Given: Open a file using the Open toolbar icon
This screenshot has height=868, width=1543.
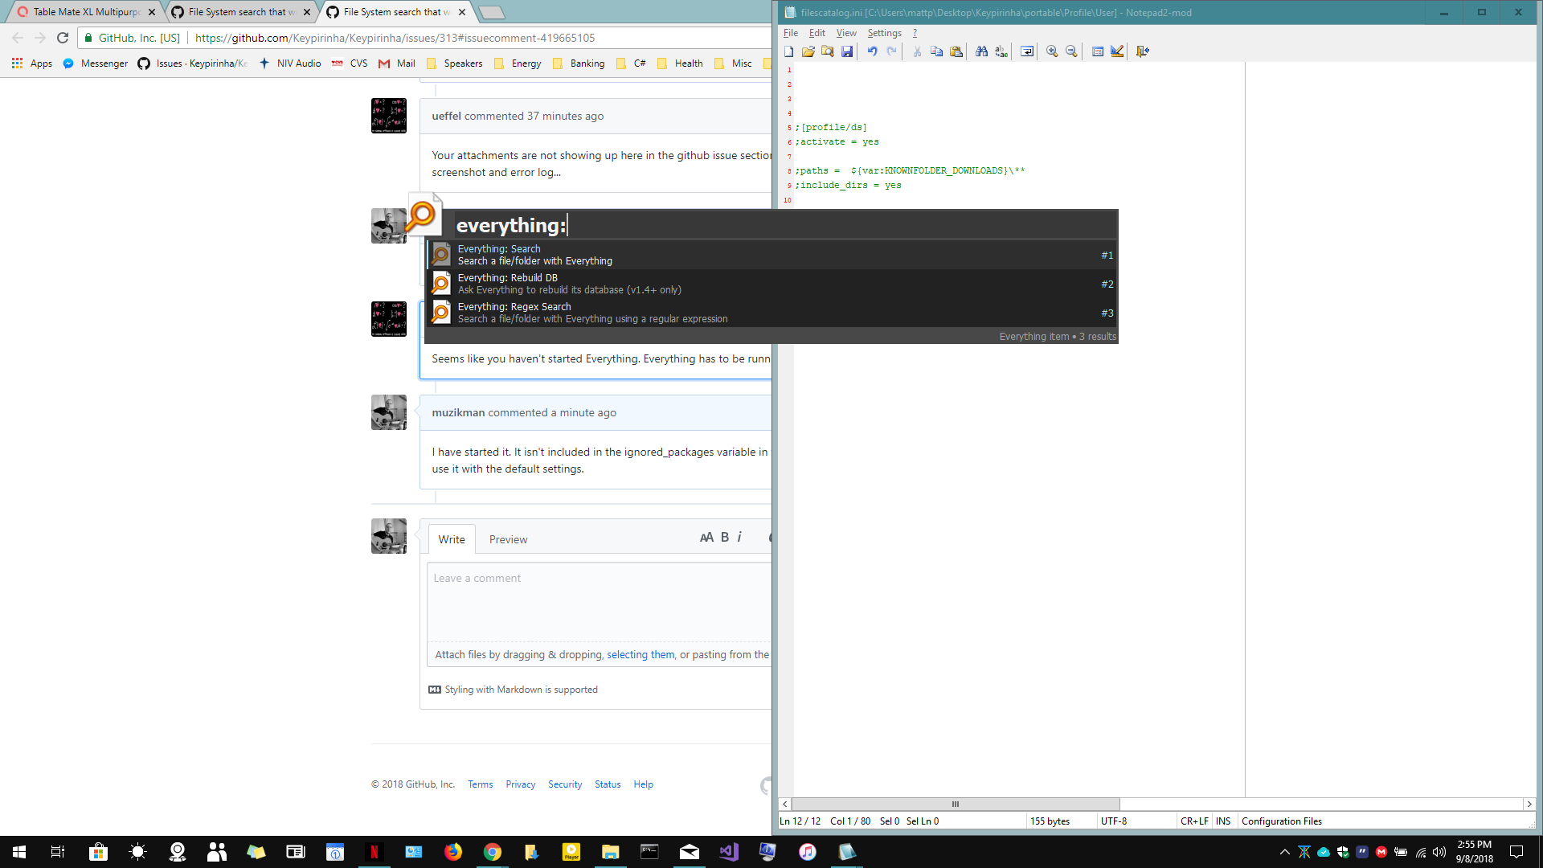Looking at the screenshot, I should click(x=808, y=51).
